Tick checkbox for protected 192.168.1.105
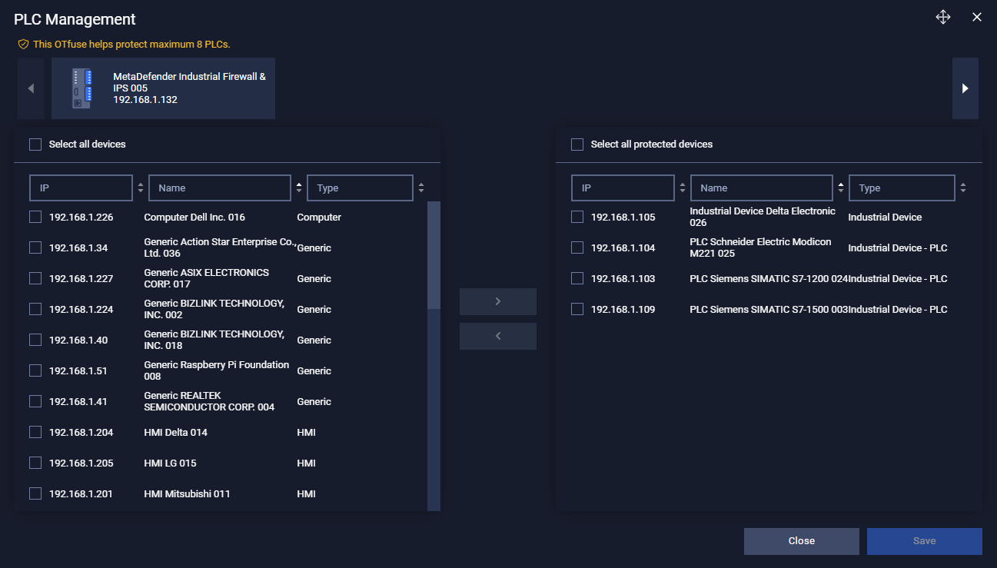 coord(577,217)
